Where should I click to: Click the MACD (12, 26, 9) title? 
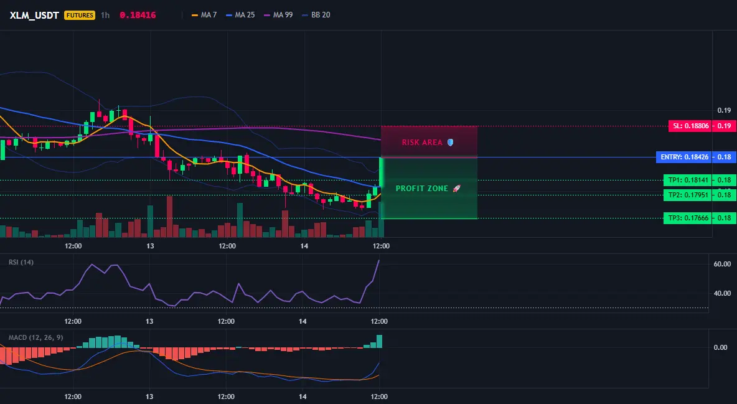(35, 337)
